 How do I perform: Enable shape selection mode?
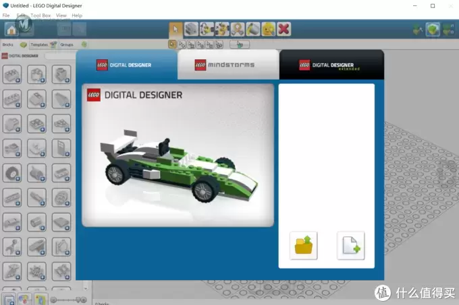[210, 44]
